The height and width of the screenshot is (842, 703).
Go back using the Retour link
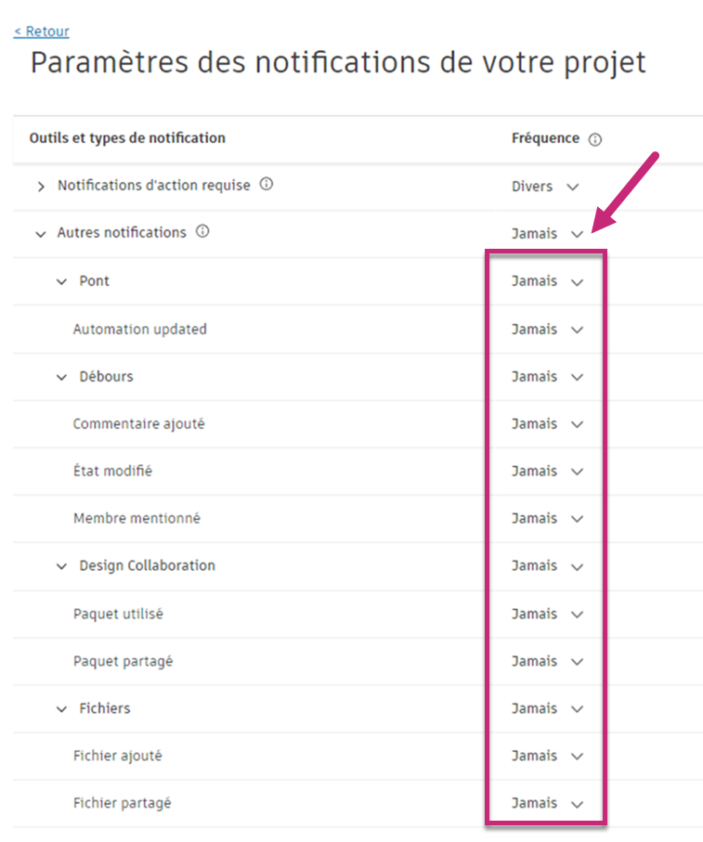(x=42, y=32)
